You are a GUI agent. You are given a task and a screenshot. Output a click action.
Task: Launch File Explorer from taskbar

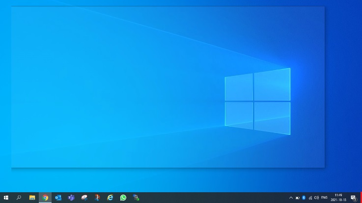(32, 198)
